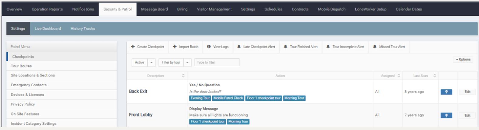Click the Front Lobby checkpoint name

pyautogui.click(x=141, y=115)
